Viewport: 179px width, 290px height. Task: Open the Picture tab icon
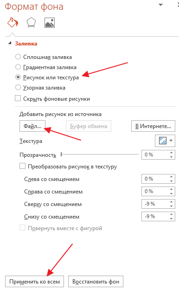[50, 23]
